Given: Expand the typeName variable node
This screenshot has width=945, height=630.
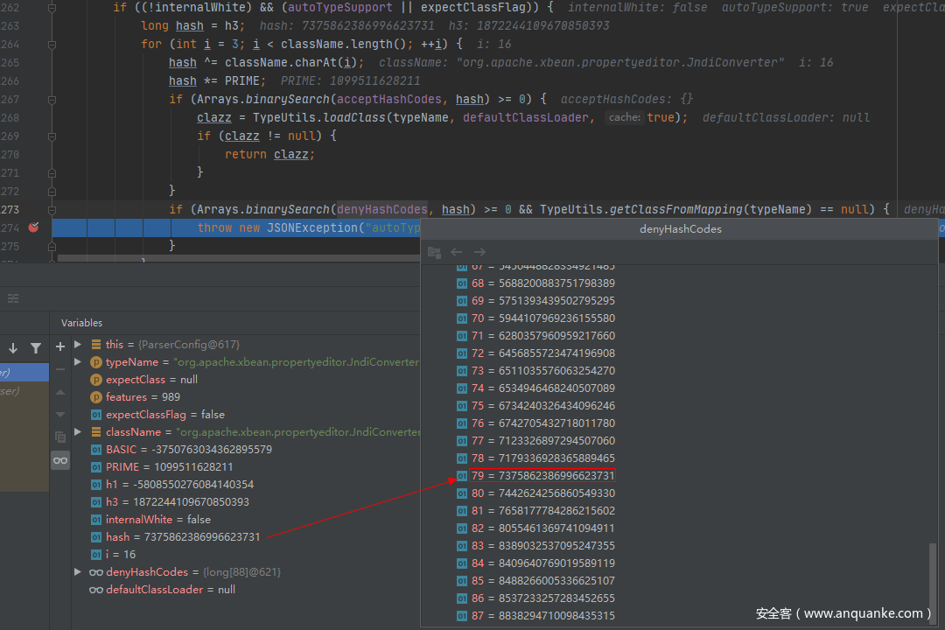Looking at the screenshot, I should (x=78, y=362).
